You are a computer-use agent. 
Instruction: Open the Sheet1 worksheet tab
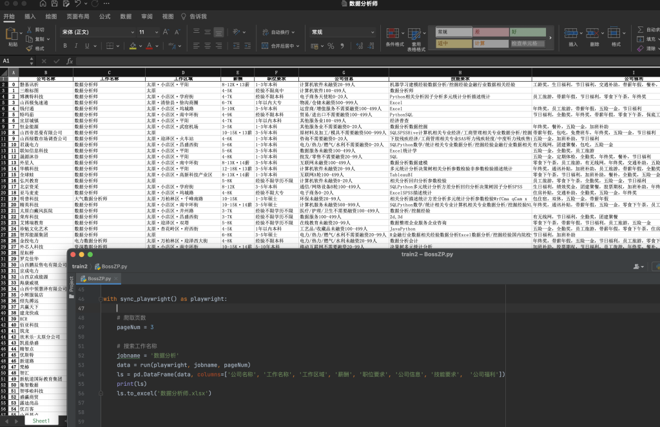(x=41, y=421)
